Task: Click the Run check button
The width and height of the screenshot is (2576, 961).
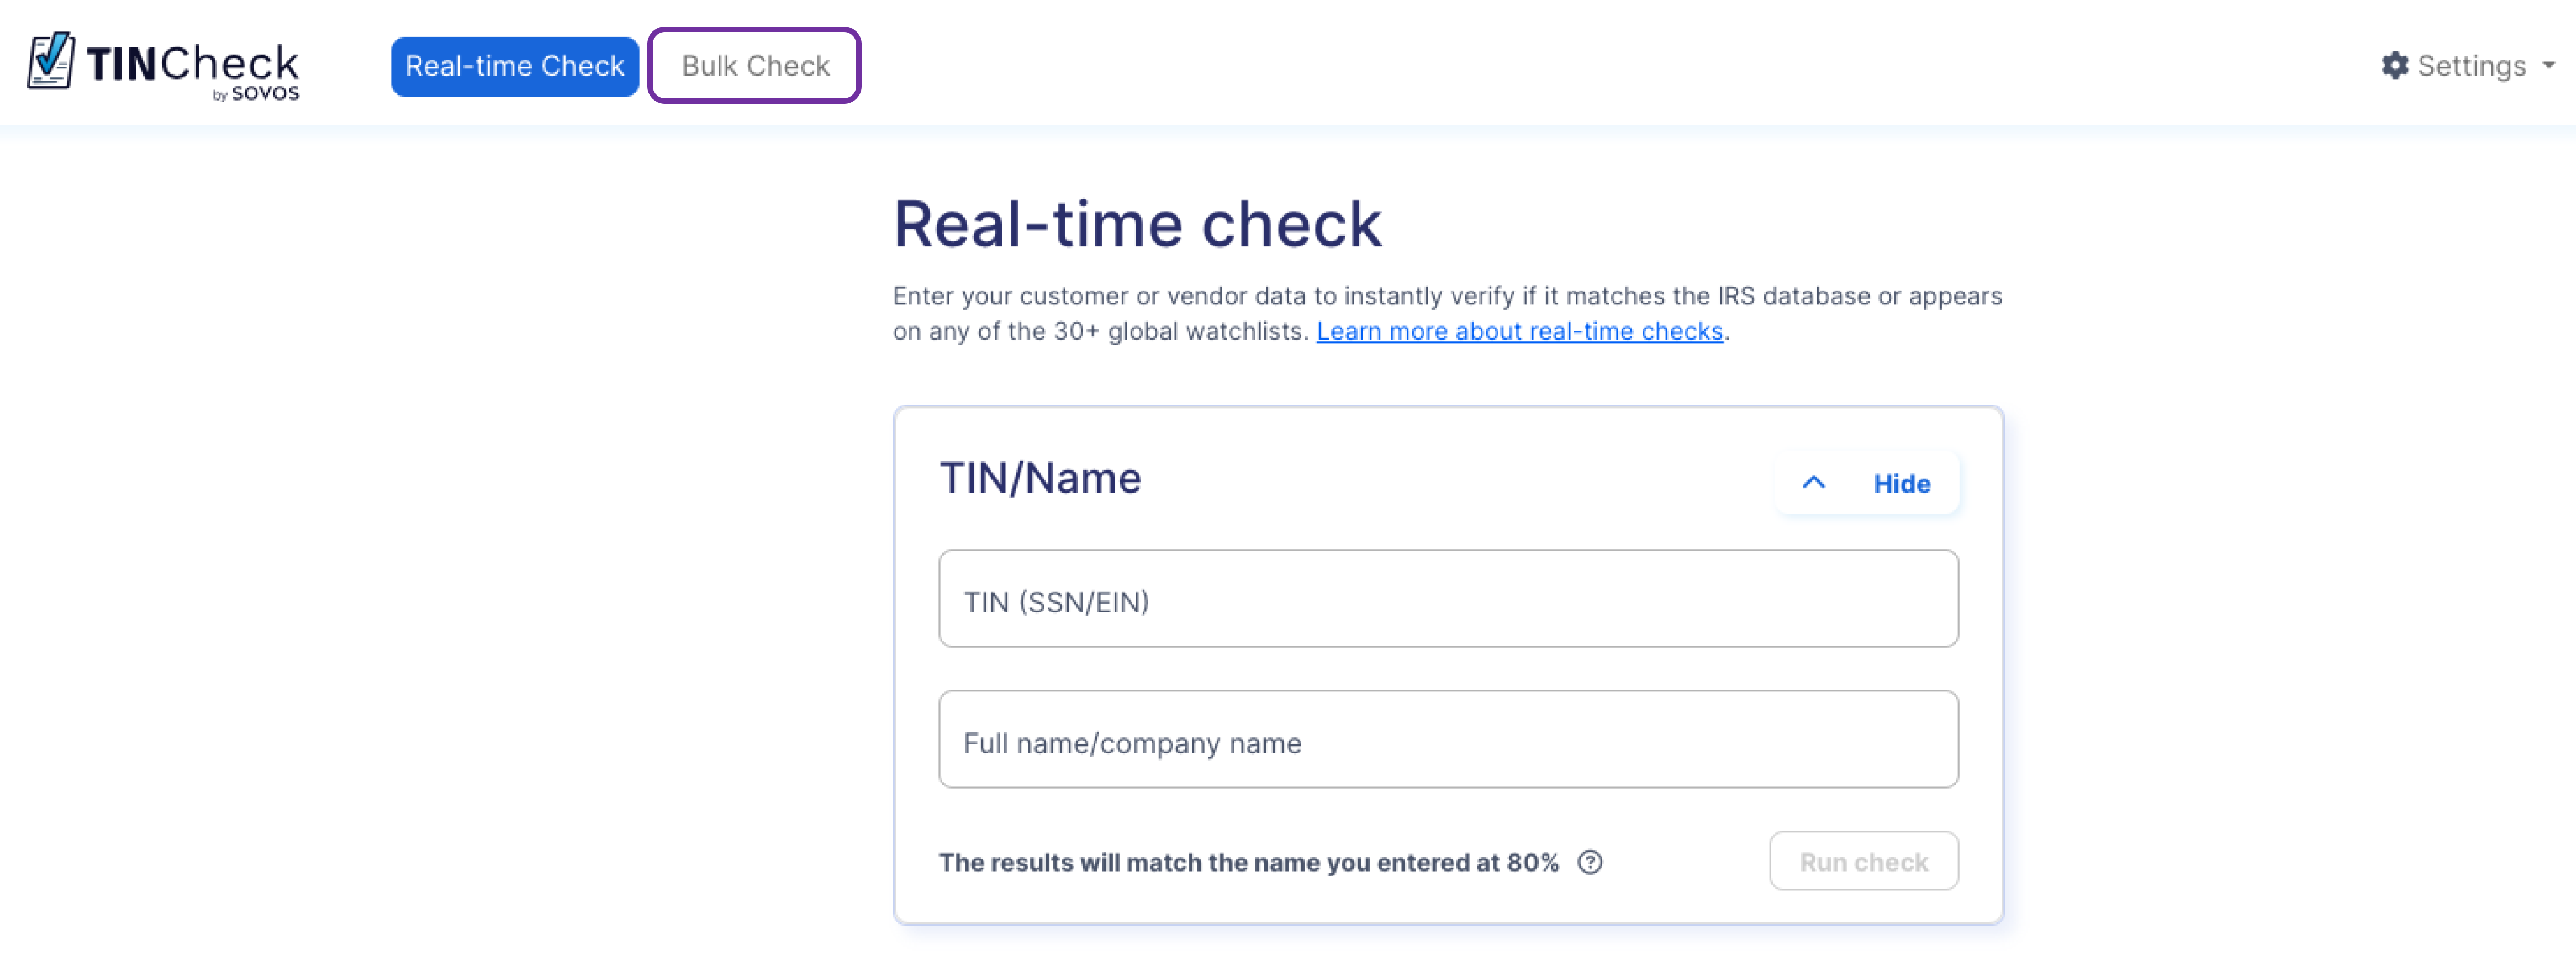Action: click(1863, 861)
